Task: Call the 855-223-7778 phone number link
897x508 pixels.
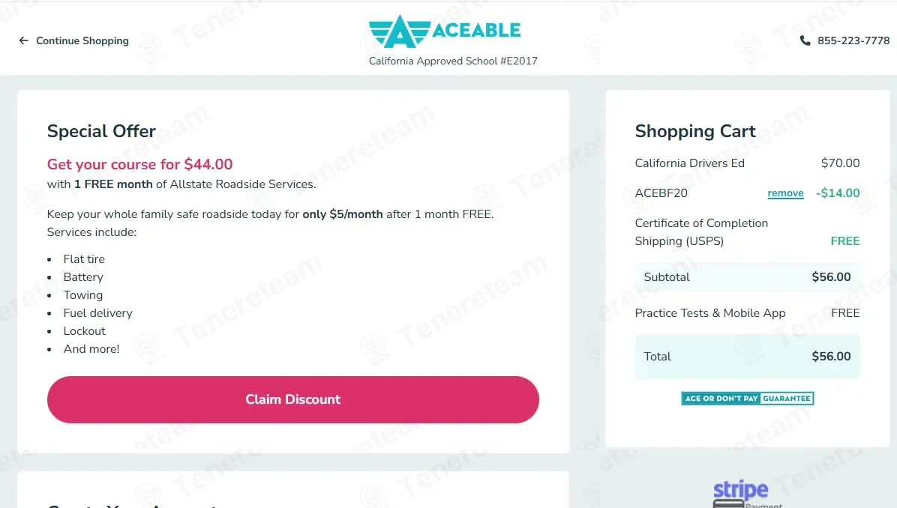Action: [853, 40]
